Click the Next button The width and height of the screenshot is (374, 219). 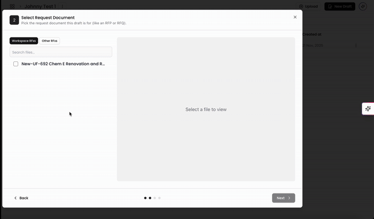pos(283,198)
